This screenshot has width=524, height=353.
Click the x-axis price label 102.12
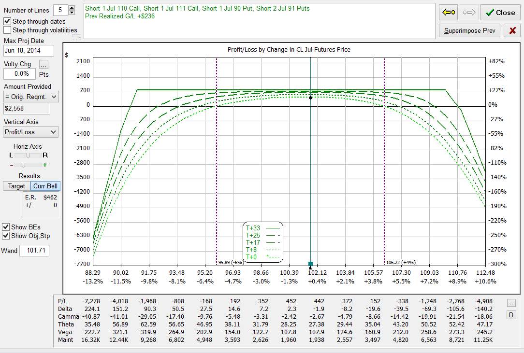[x=317, y=273]
